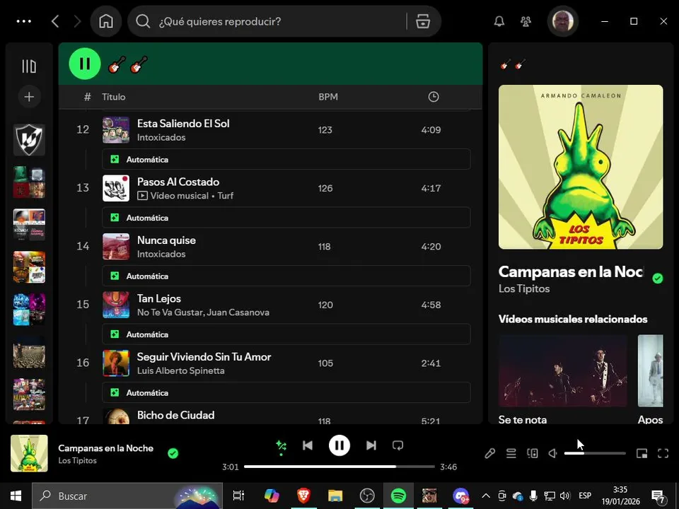The height and width of the screenshot is (509, 679).
Task: Expand the Automática transition below track 15
Action: 286,334
